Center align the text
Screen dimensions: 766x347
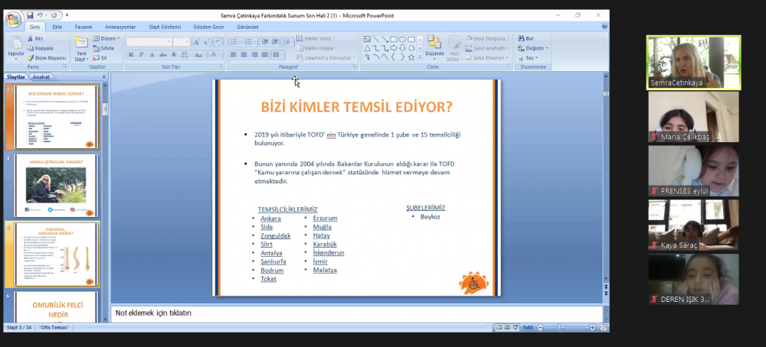(244, 54)
